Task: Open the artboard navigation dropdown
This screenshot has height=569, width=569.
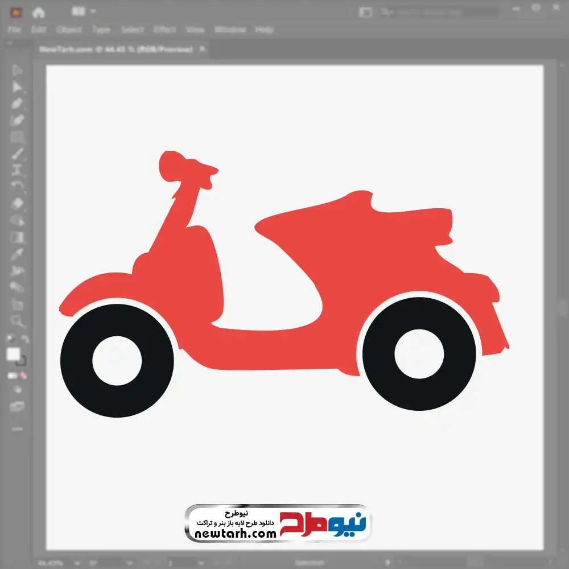Action: pos(188,563)
